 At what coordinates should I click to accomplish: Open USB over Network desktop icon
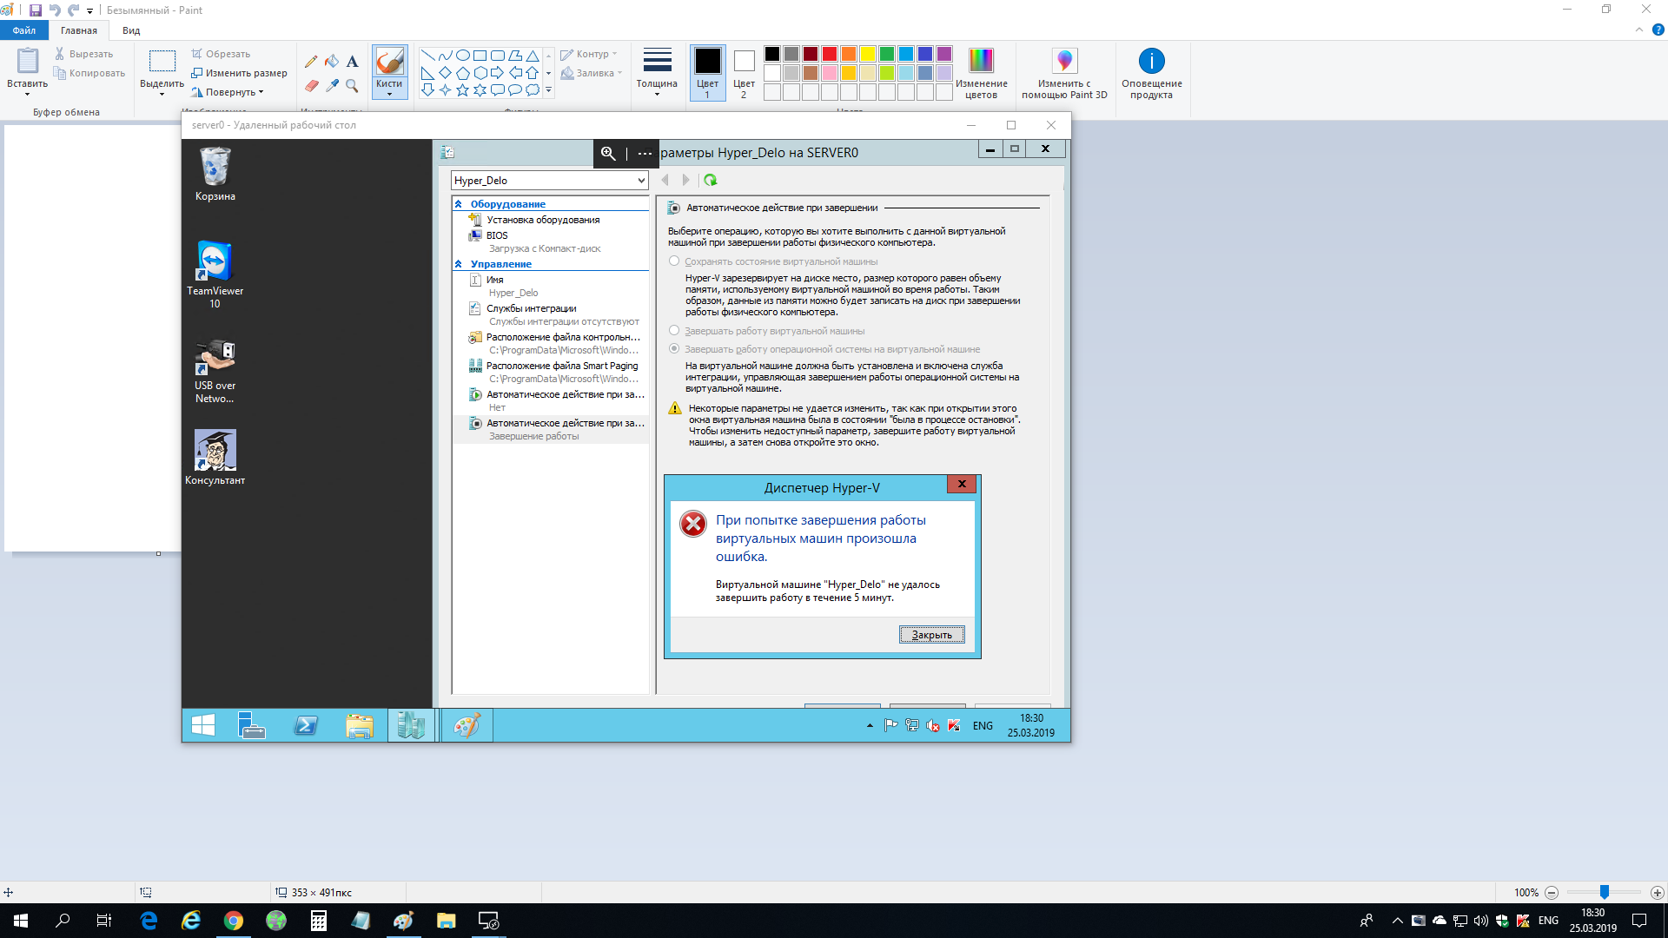tap(215, 371)
